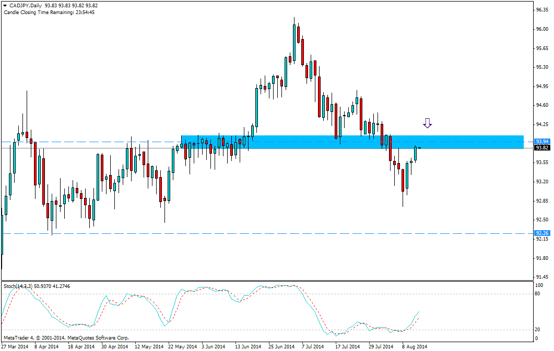Image resolution: width=554 pixels, height=351 pixels.
Task: Click the 27 Mar 2014 date label
Action: 15,346
